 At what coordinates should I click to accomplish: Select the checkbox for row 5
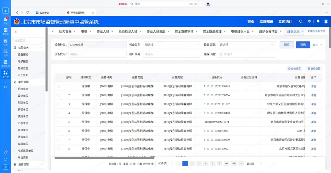click(x=59, y=122)
